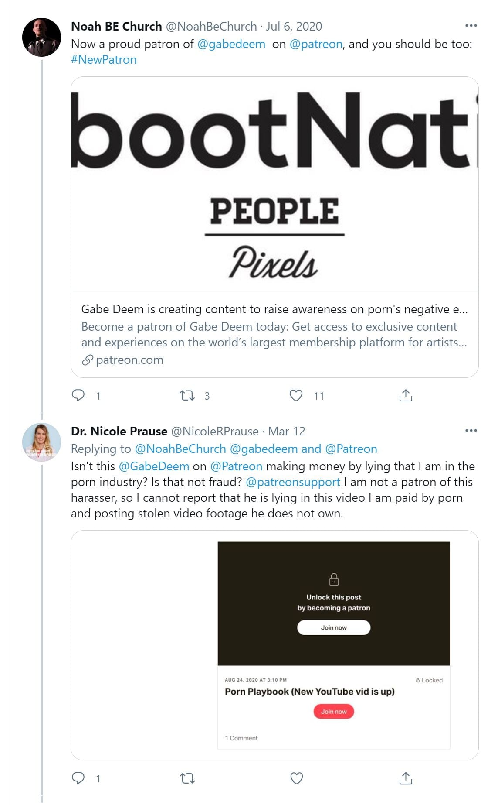Follow the #NewPatron hashtag link
498x805 pixels.
(104, 60)
